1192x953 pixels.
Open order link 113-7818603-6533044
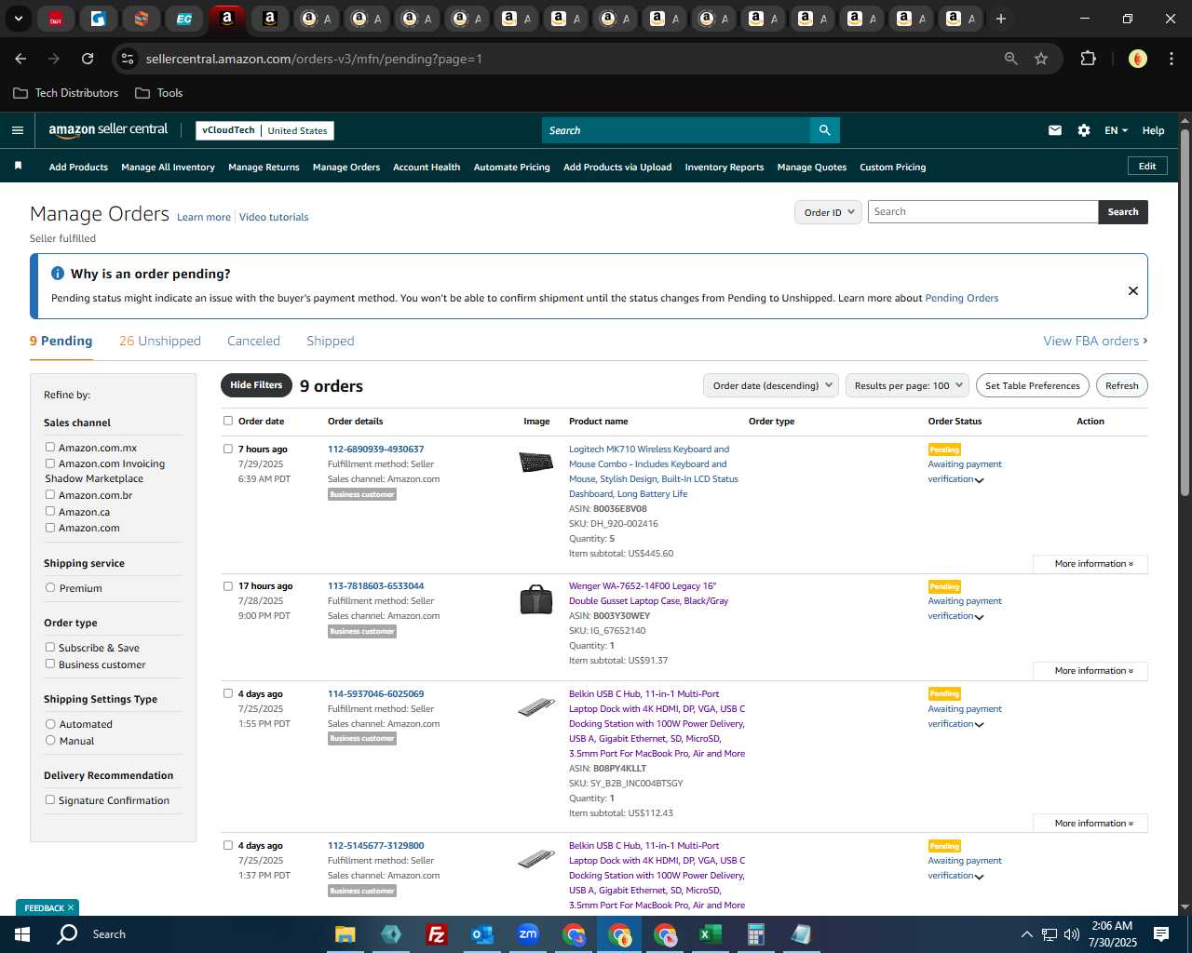click(x=375, y=586)
